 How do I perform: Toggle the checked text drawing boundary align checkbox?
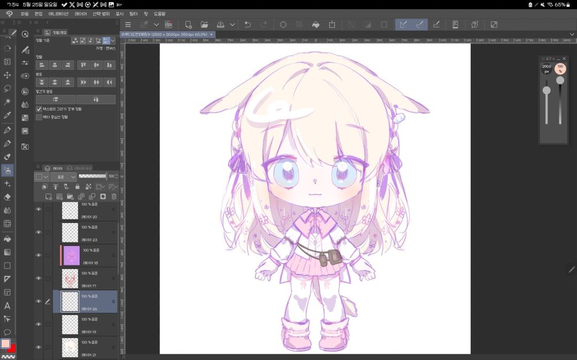39,109
